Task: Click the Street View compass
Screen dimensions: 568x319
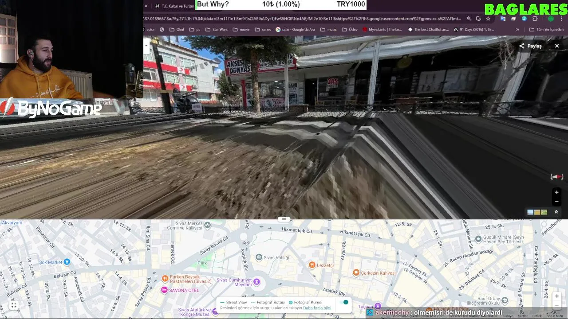Action: click(557, 177)
